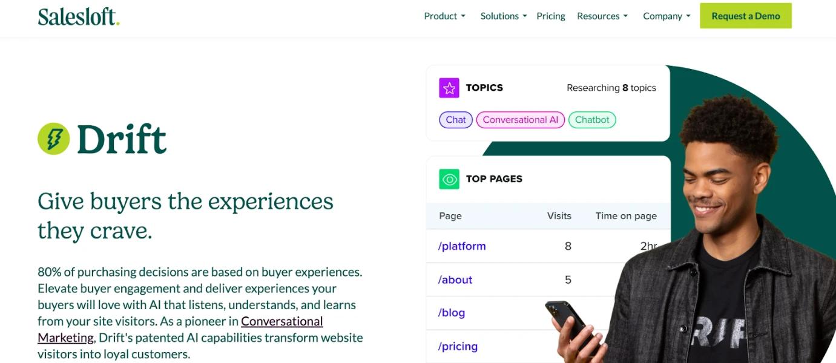
Task: Select the Chat topic tag
Action: tap(456, 120)
